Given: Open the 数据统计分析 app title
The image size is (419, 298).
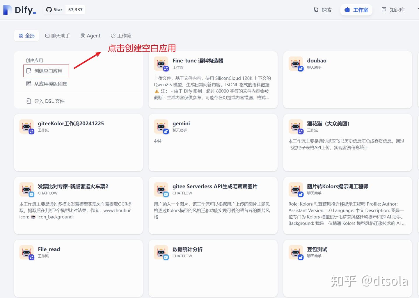Looking at the screenshot, I should (187, 249).
